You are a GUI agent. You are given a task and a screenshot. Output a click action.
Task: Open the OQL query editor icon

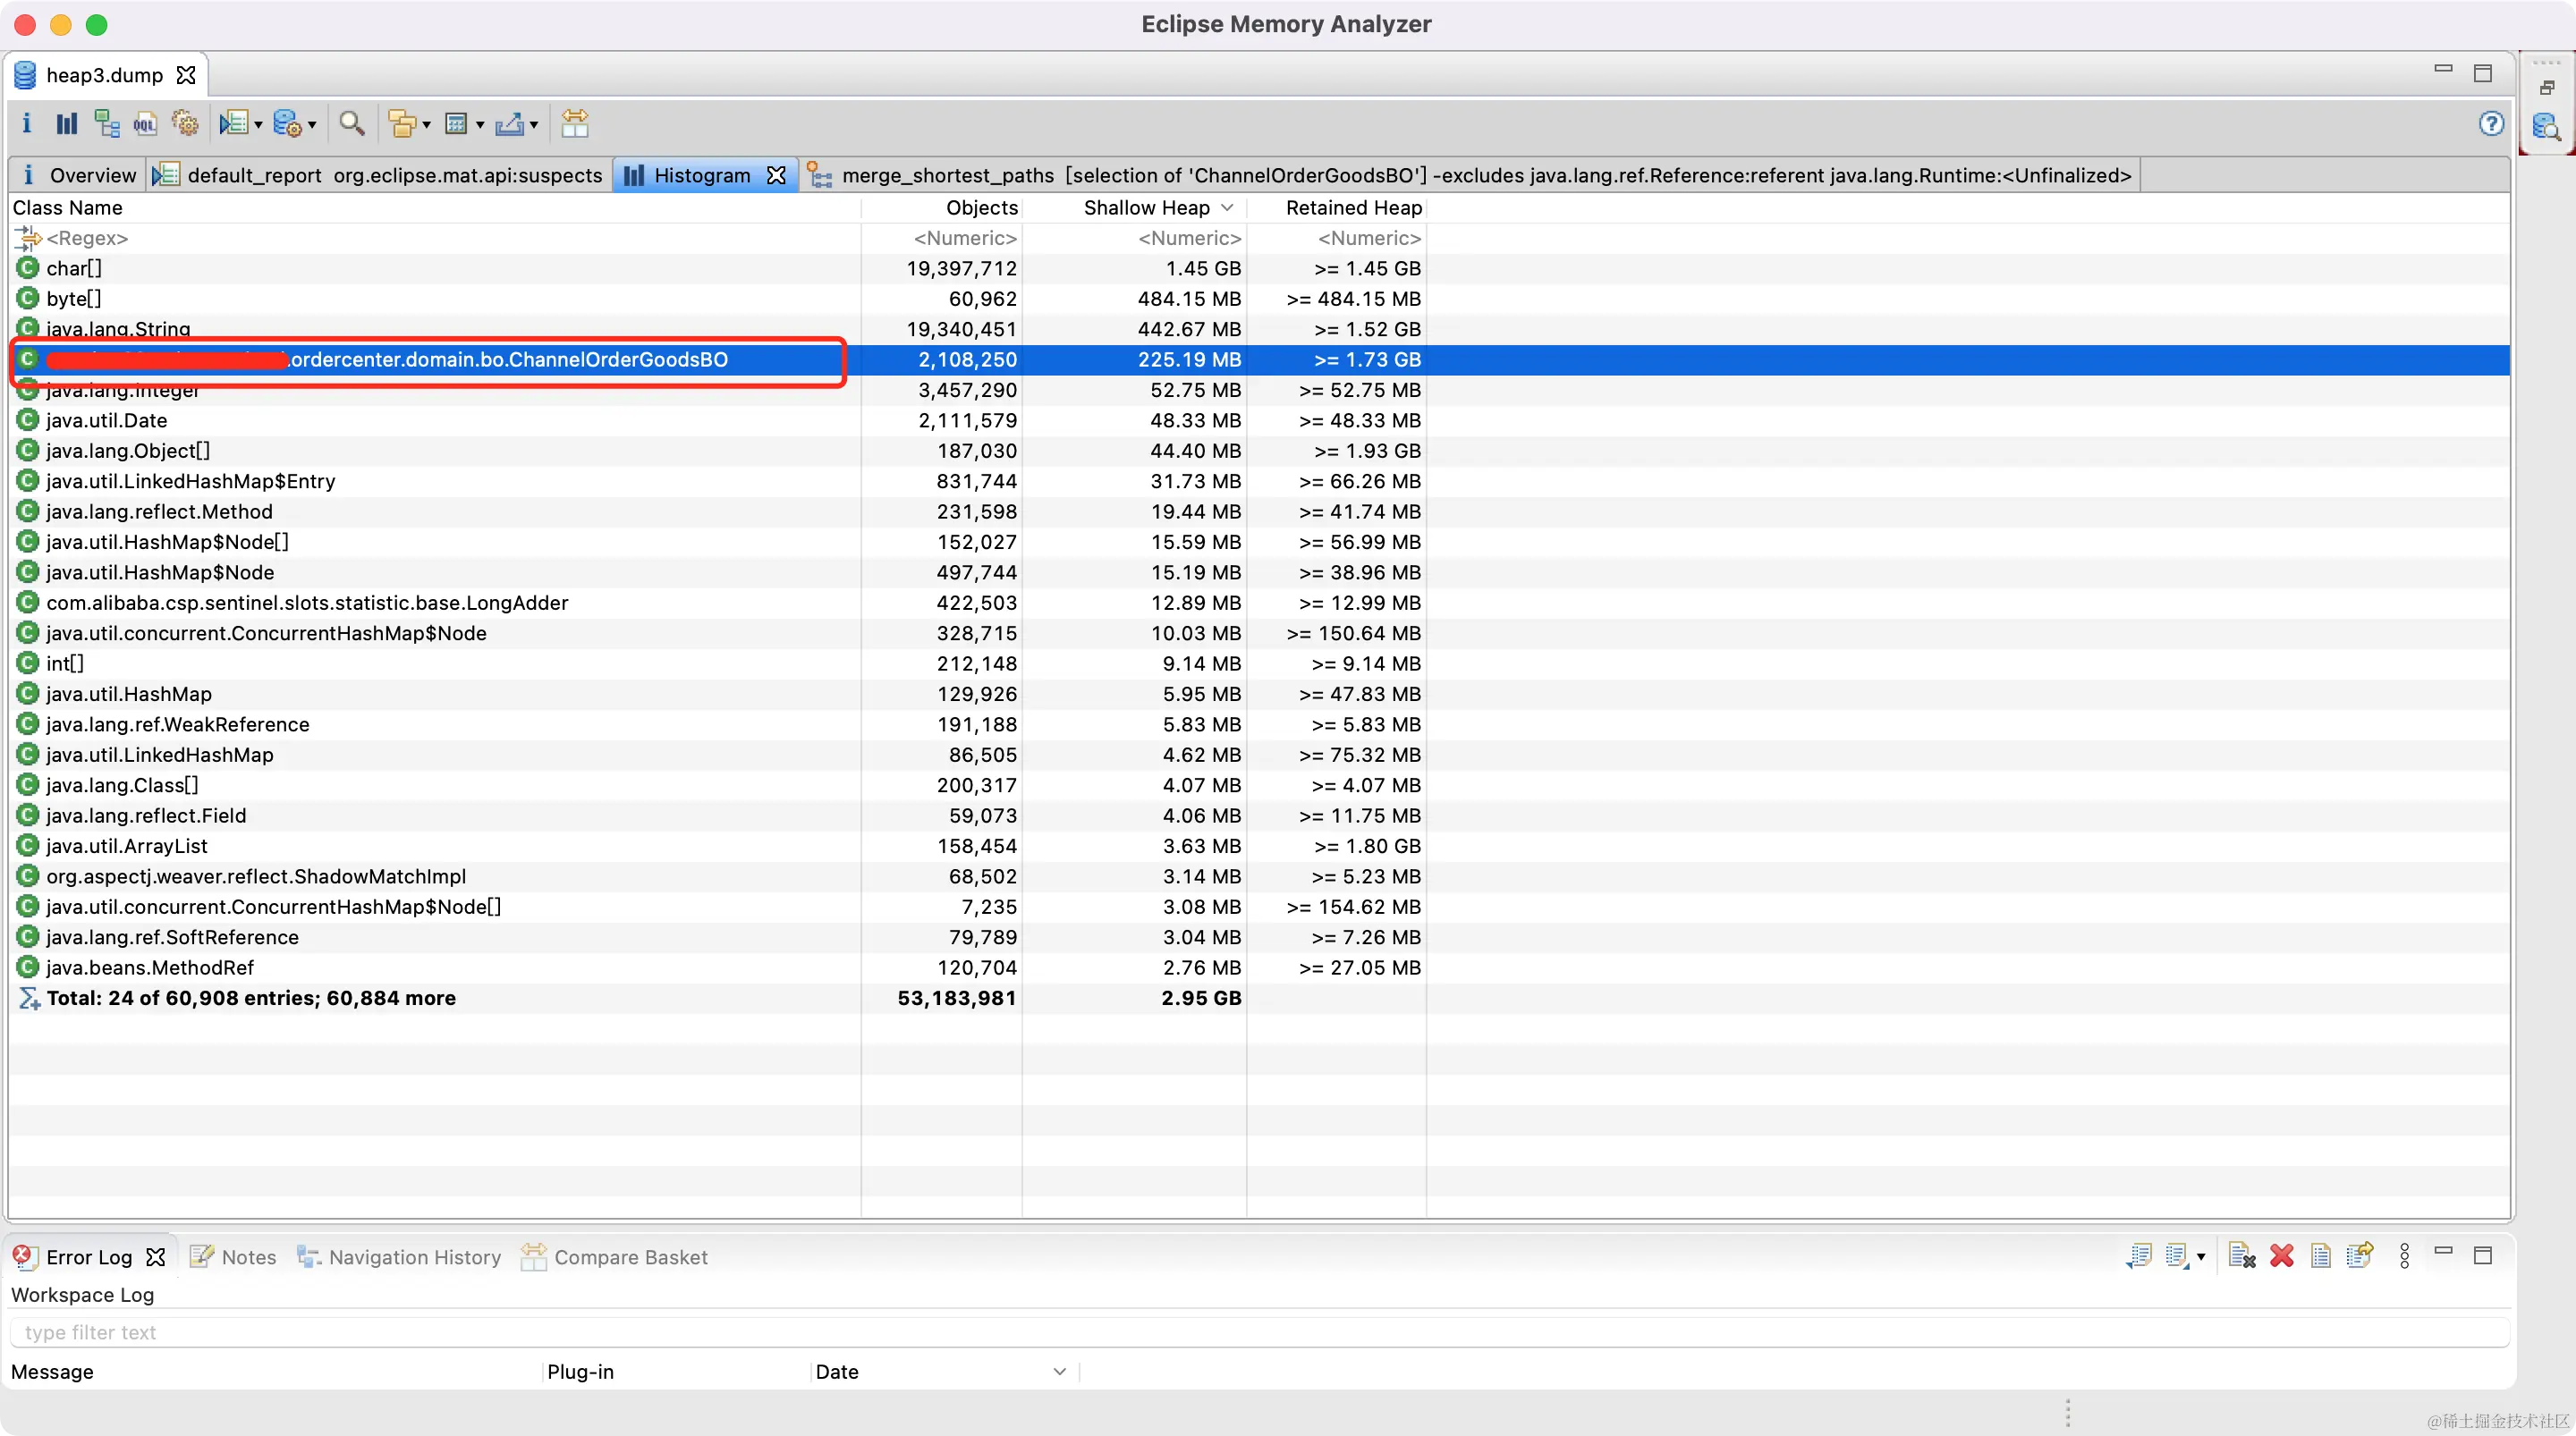[x=145, y=123]
